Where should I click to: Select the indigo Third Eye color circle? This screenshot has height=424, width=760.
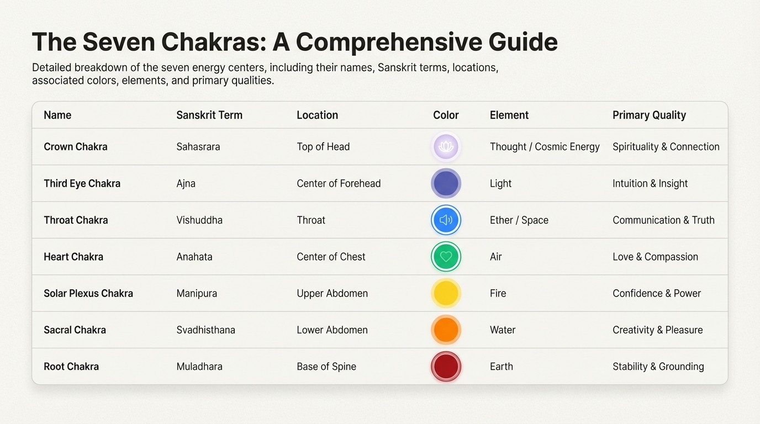point(446,183)
